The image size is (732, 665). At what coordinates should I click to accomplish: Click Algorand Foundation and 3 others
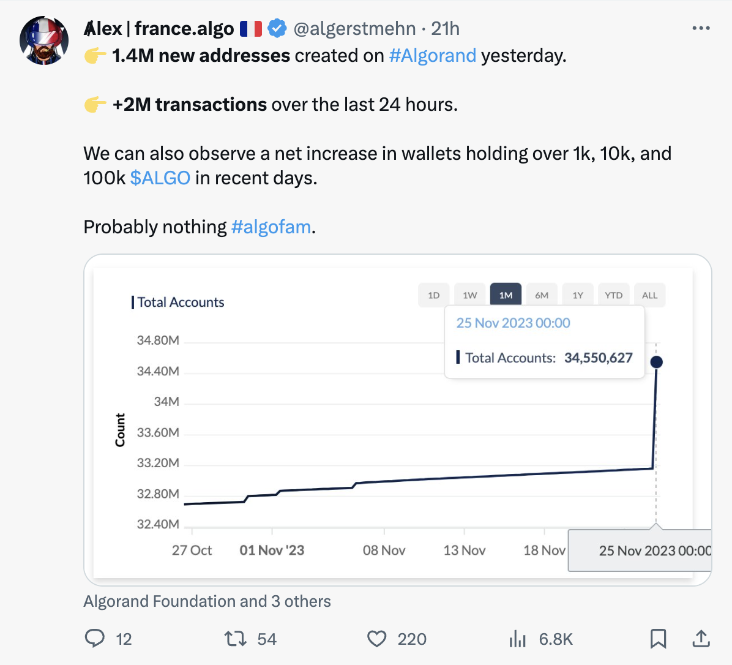(207, 601)
